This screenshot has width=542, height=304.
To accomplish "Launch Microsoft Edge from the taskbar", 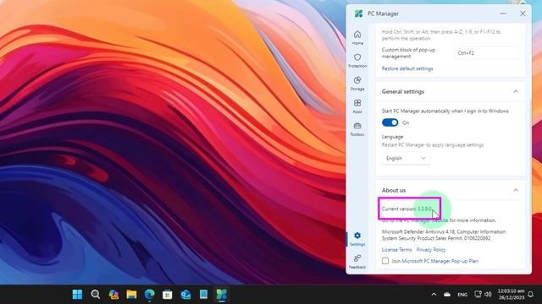I will pyautogui.click(x=150, y=295).
